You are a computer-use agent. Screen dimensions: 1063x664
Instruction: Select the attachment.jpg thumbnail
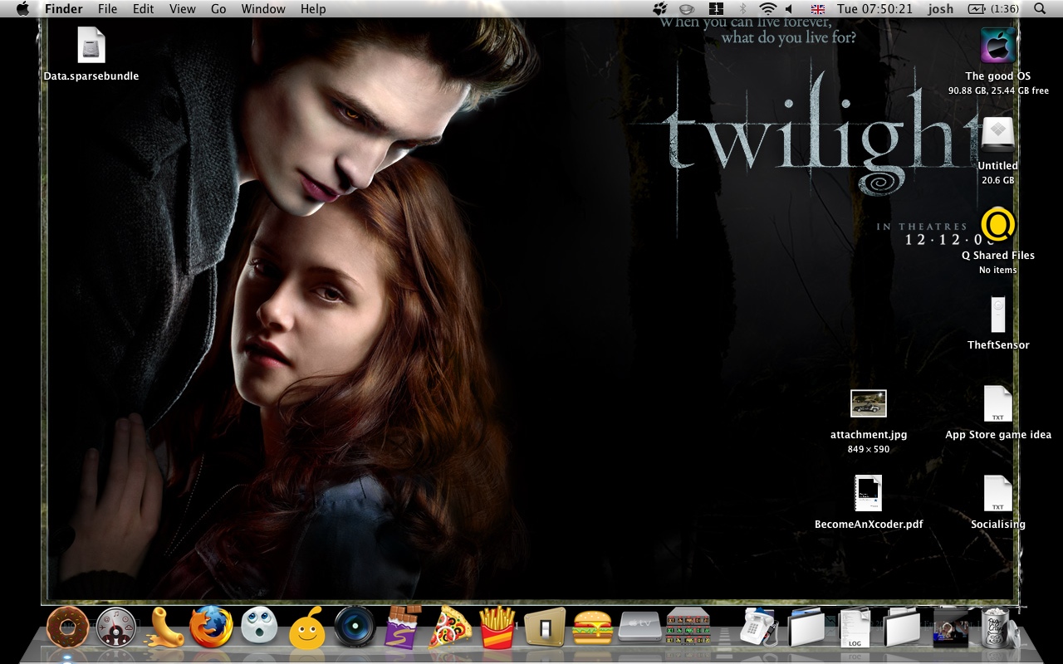[869, 404]
